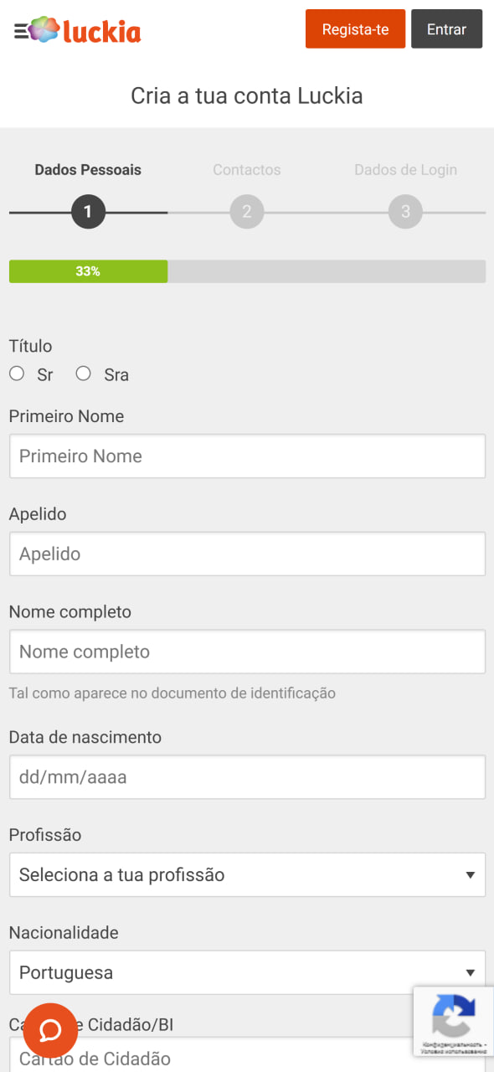The height and width of the screenshot is (1072, 494).
Task: Open the orange live chat bubble
Action: click(x=50, y=1030)
